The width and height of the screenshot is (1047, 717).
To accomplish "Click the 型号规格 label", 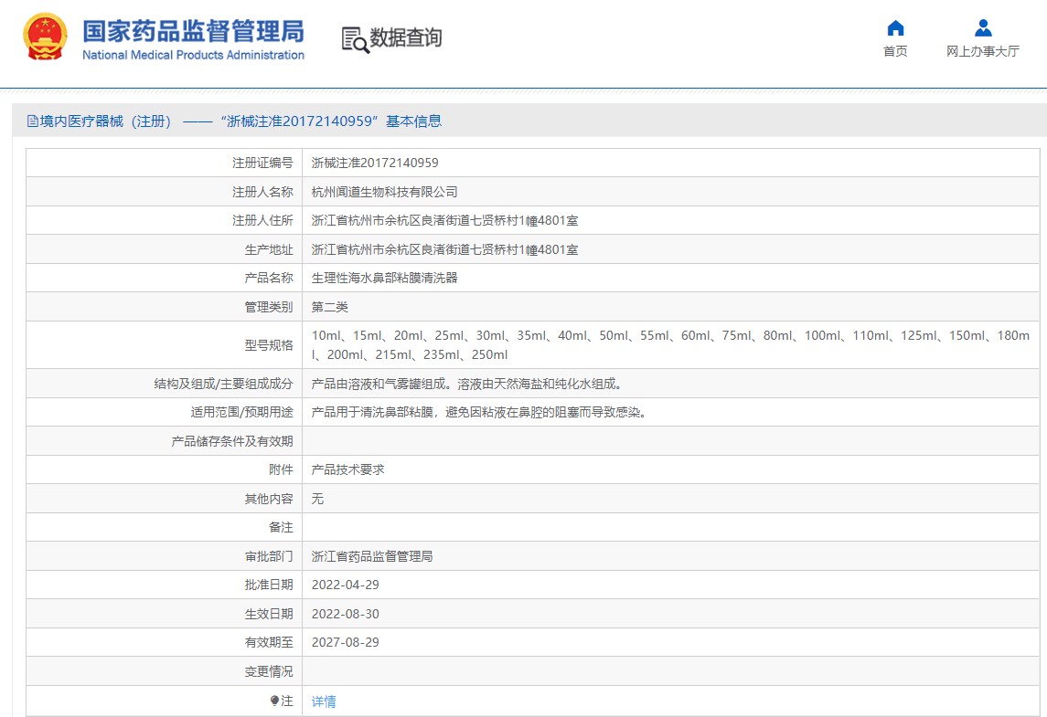I will [269, 345].
